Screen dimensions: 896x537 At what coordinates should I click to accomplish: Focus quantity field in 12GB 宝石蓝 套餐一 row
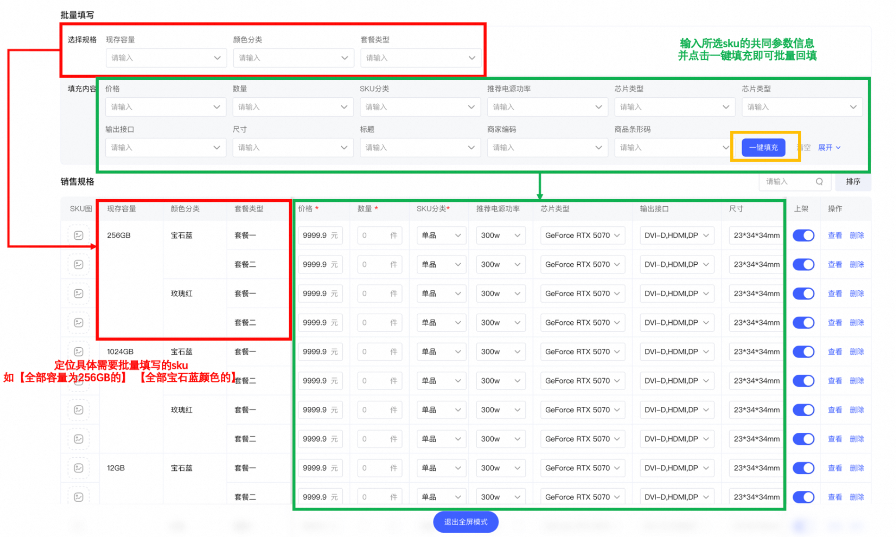point(380,468)
